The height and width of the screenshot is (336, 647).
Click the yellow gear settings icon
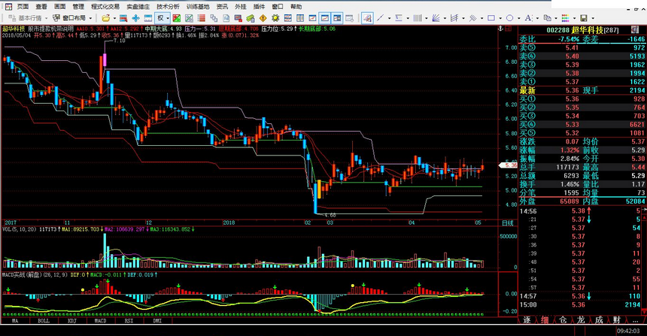point(275,18)
